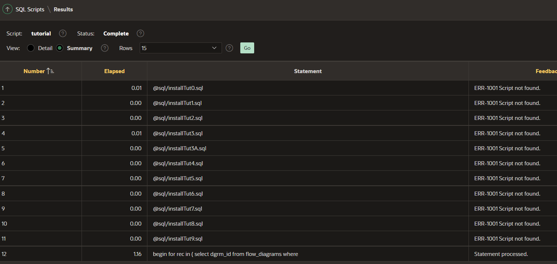Click statement @sql/installTut7.sql
The width and height of the screenshot is (557, 264).
click(178, 209)
